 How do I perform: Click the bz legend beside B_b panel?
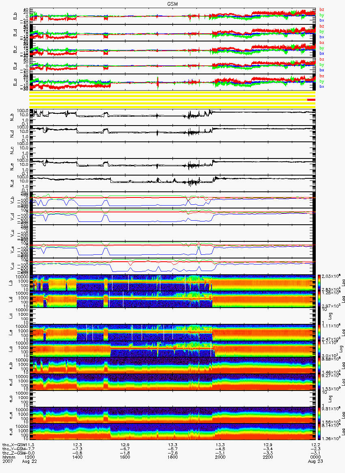tap(322, 10)
